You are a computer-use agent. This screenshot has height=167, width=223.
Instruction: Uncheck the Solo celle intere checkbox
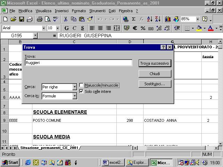81,92
